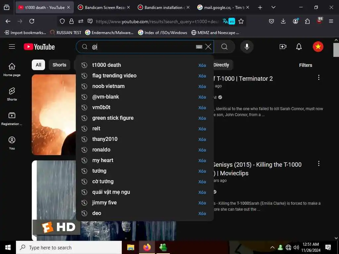Open more options for T-1000 Terminator 2 video

(x=319, y=77)
